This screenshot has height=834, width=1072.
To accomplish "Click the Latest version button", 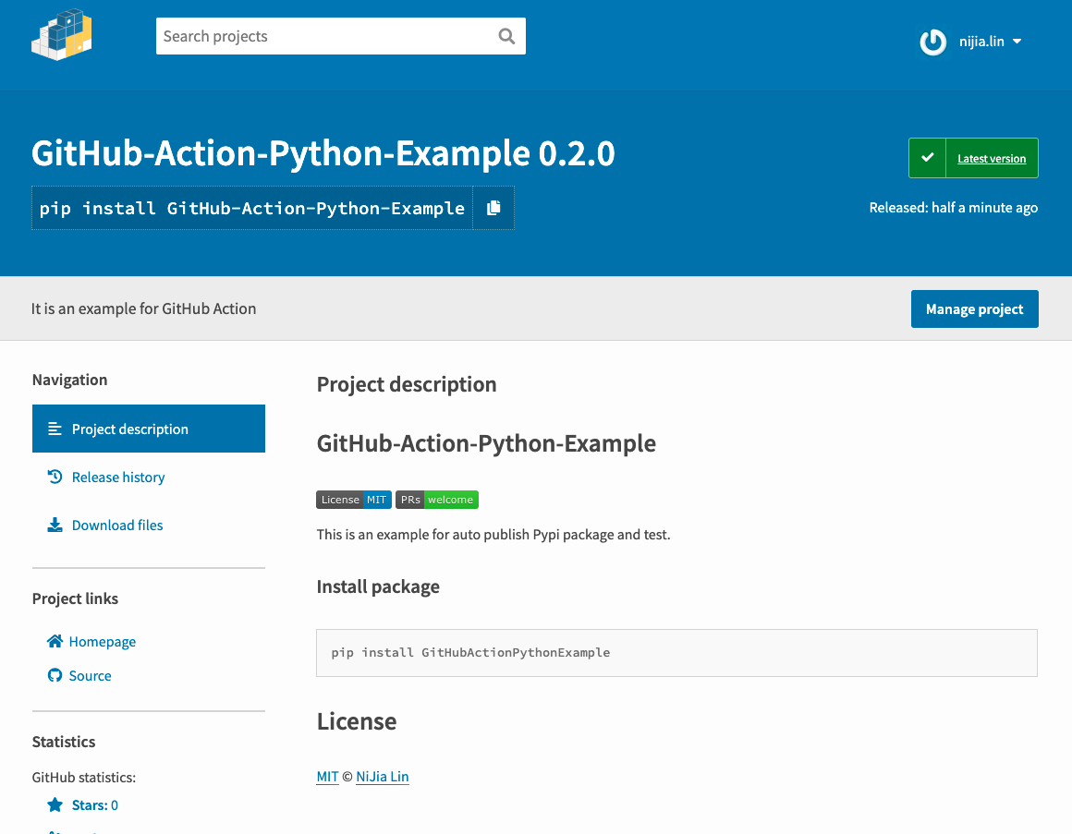I will (991, 158).
